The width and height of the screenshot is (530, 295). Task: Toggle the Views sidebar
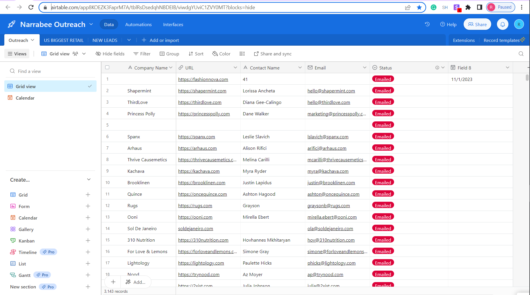(17, 54)
